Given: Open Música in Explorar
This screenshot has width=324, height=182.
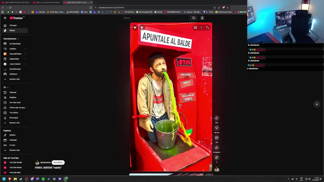Looking at the screenshot, I should point(15,135).
